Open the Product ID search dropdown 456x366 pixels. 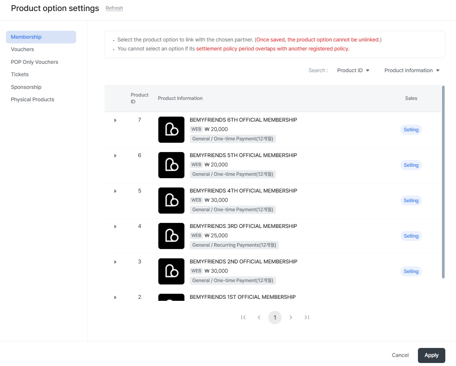coord(353,71)
